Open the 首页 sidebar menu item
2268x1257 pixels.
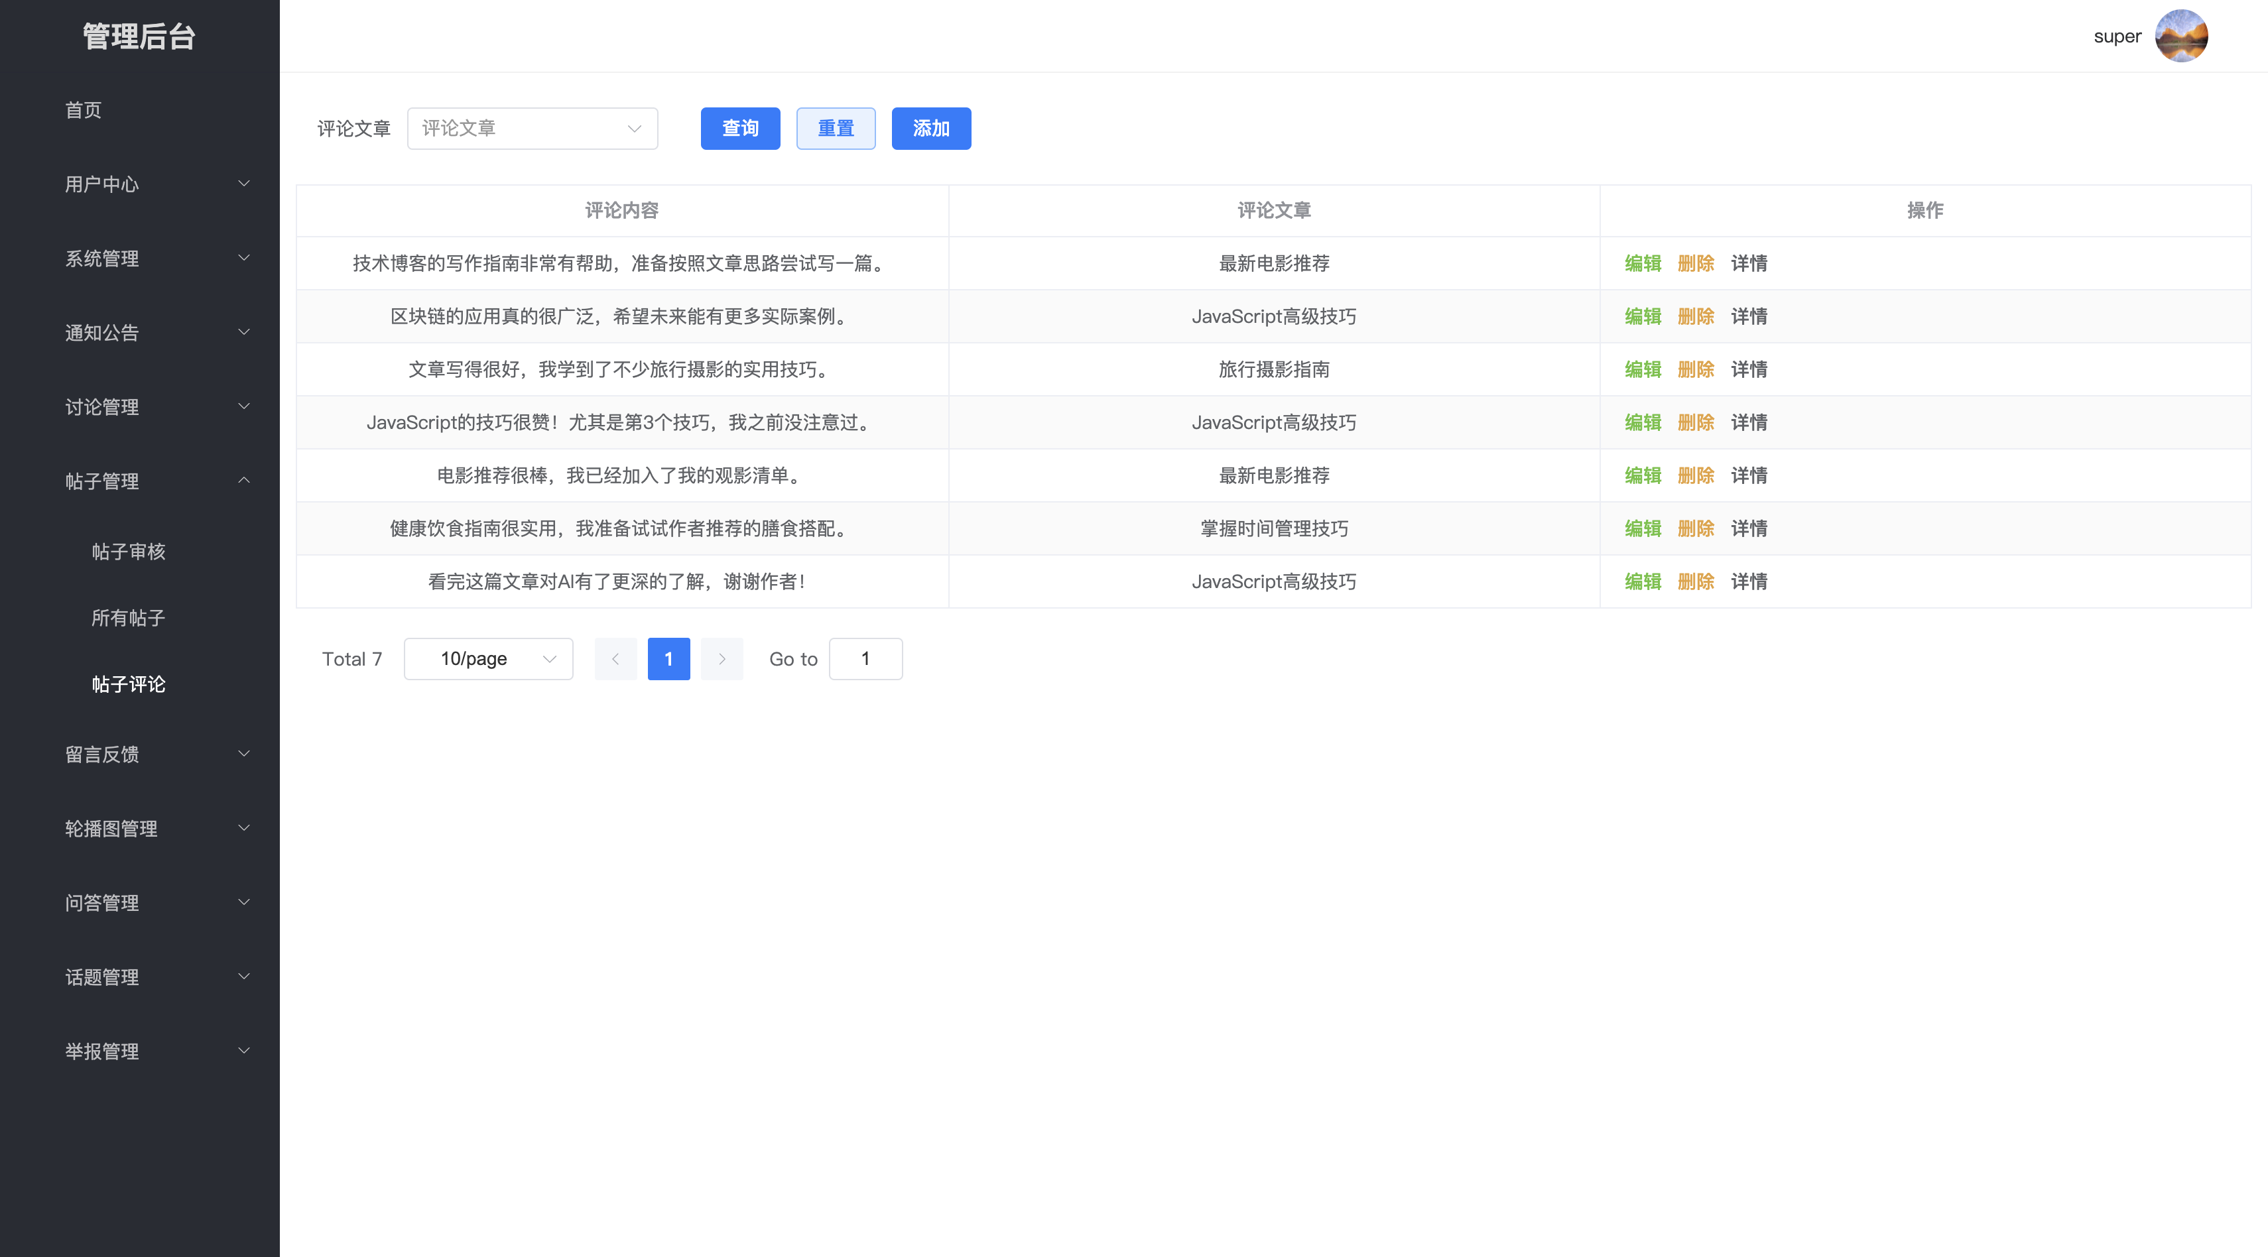(x=83, y=110)
